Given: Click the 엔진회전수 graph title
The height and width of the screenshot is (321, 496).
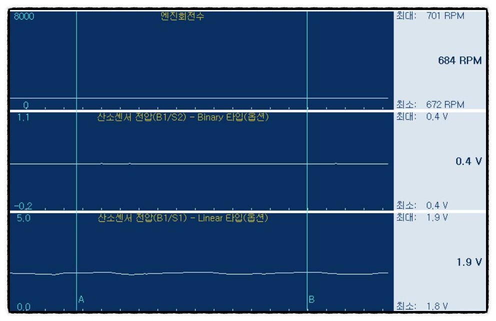Looking at the screenshot, I should tap(182, 16).
